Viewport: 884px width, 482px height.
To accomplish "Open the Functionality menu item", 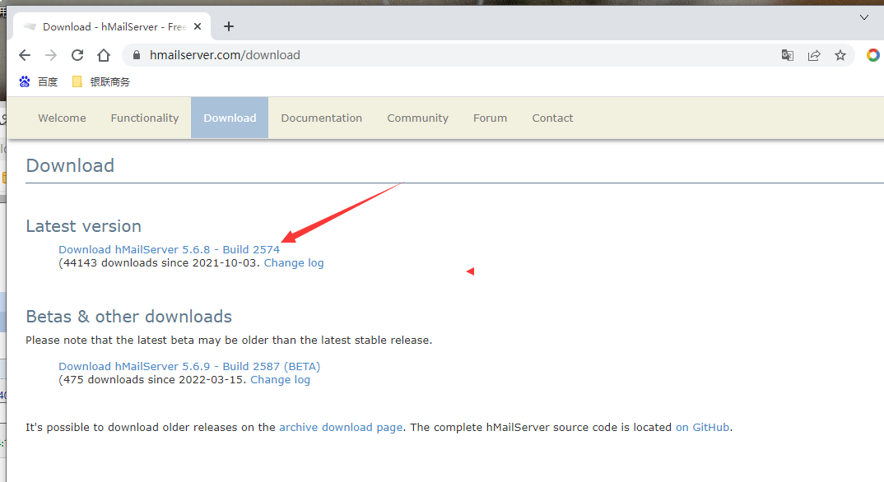I will (x=145, y=118).
